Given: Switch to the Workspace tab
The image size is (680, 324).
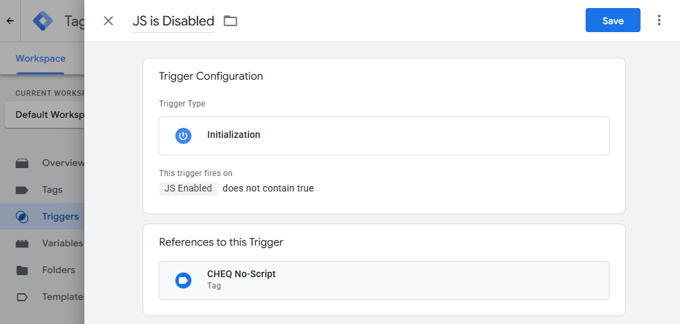Looking at the screenshot, I should [x=40, y=58].
